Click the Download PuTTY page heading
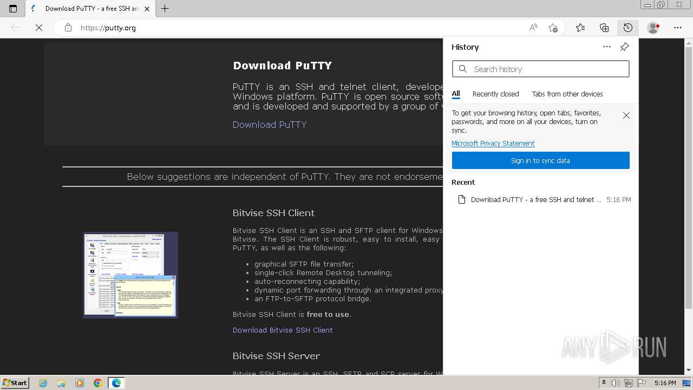Screen dimensions: 693x390 (x=282, y=66)
